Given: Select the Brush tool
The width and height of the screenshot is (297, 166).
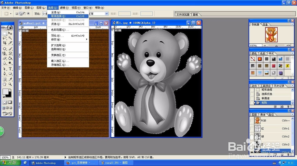Looking at the screenshot, I should point(10,49).
